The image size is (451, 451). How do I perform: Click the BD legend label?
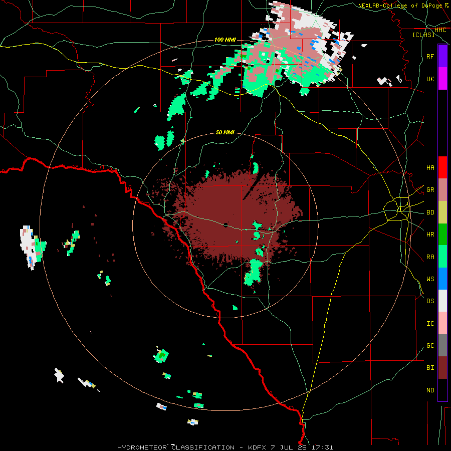(430, 212)
